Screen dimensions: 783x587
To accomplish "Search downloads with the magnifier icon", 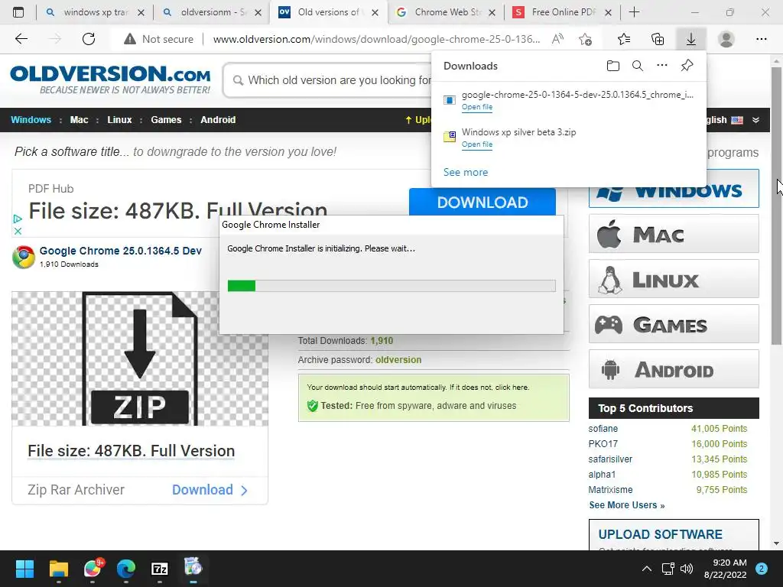I will click(638, 66).
